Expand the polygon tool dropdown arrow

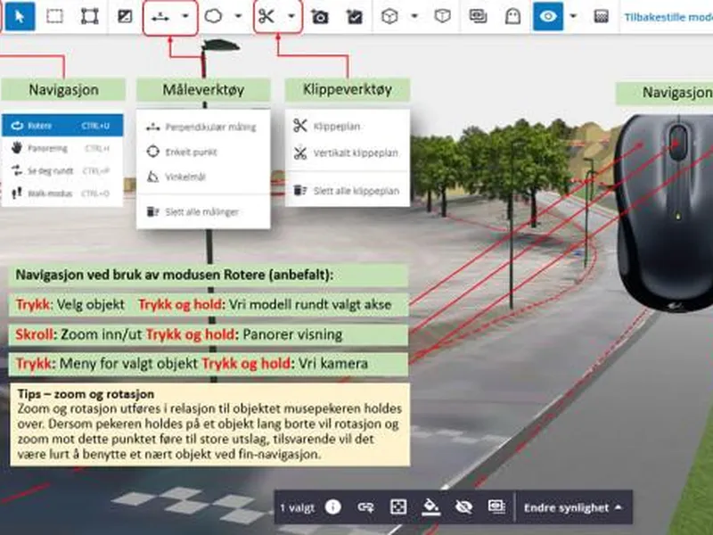coord(238,16)
